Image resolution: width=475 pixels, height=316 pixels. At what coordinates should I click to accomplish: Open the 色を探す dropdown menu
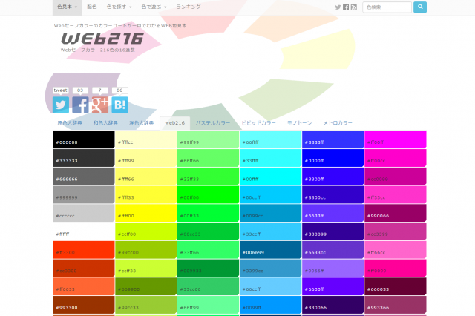click(119, 7)
